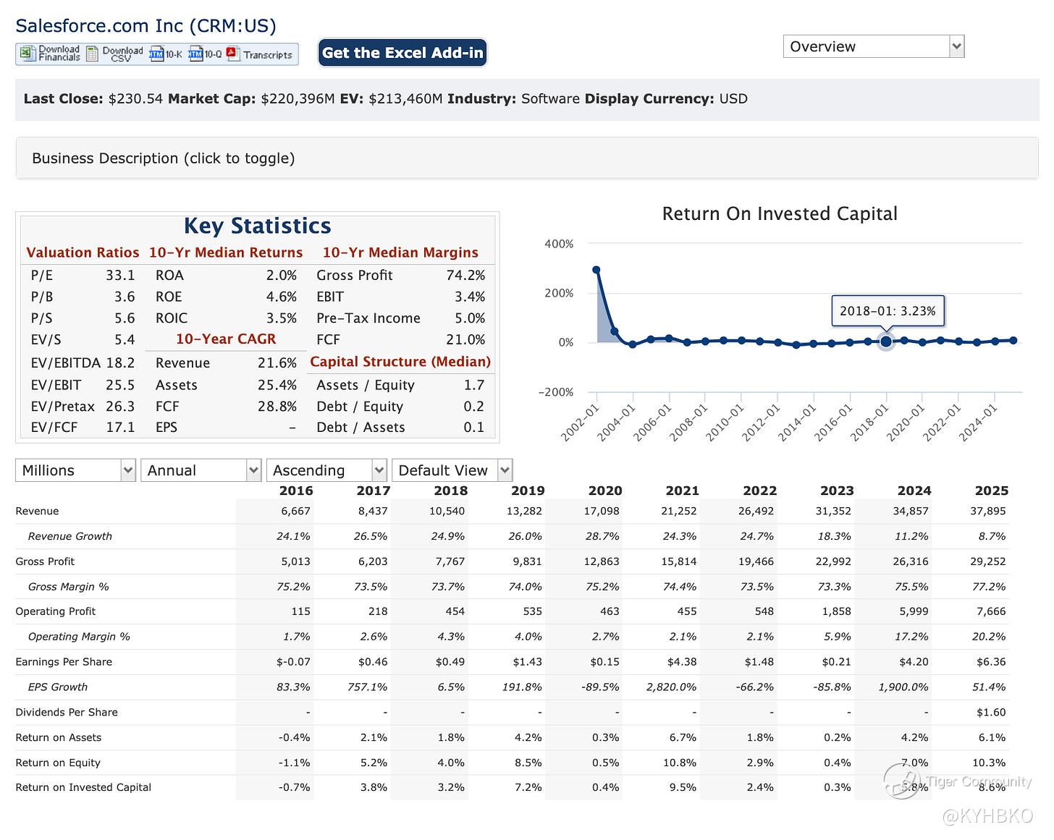This screenshot has width=1054, height=840.
Task: Click the Revenue row label
Action: (37, 511)
